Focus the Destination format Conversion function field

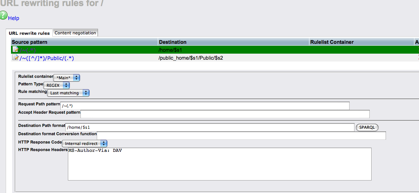click(x=241, y=136)
